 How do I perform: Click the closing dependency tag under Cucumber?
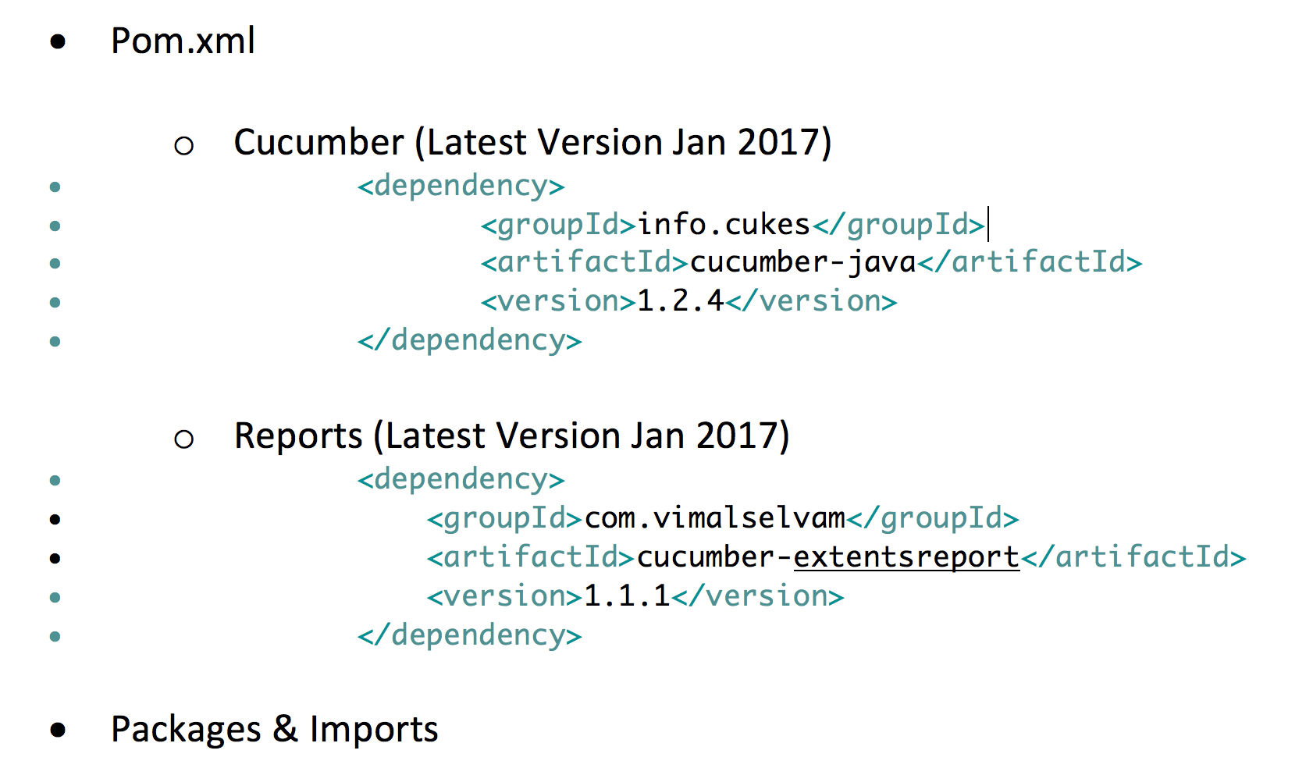[469, 341]
